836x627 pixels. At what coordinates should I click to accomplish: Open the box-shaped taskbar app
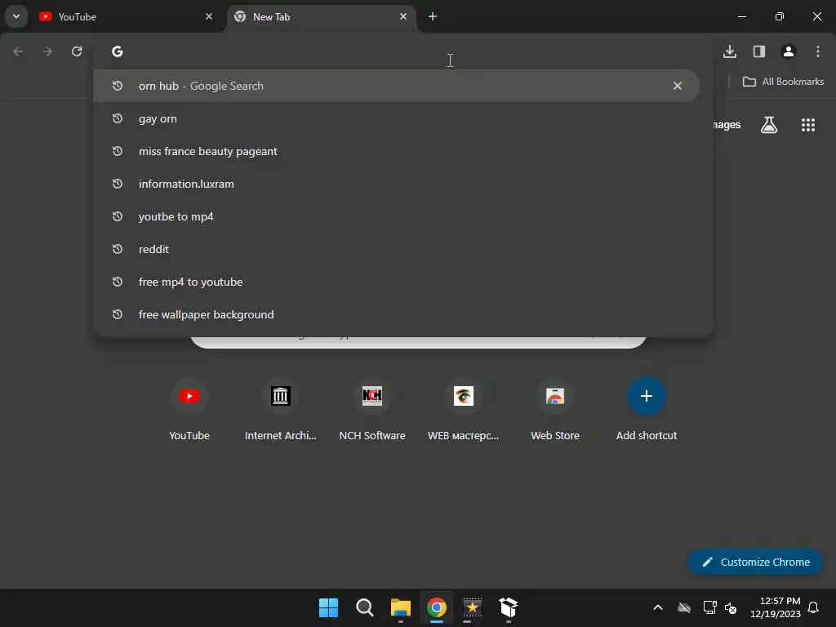tap(509, 607)
